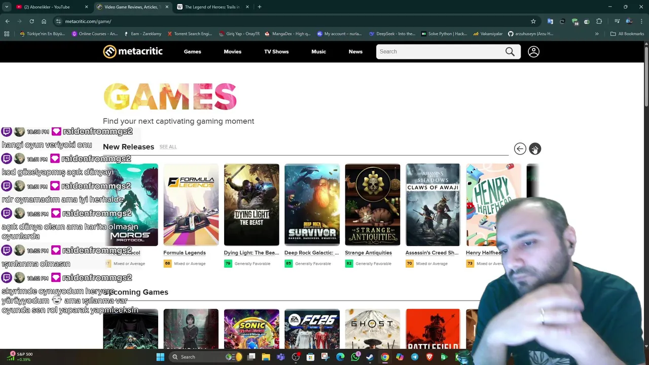Click the EA FC26 upcoming game cover
This screenshot has height=365, width=649.
tap(312, 328)
